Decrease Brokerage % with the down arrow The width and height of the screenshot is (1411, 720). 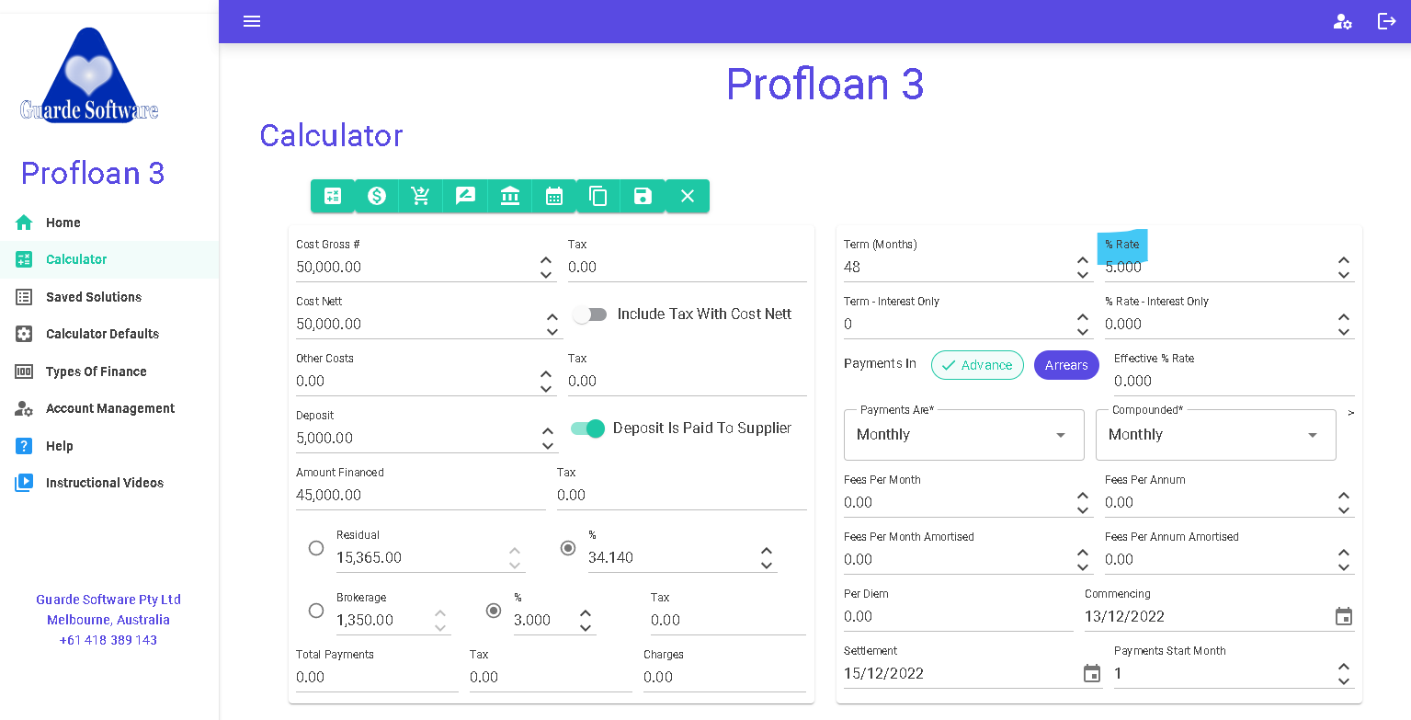coord(586,628)
